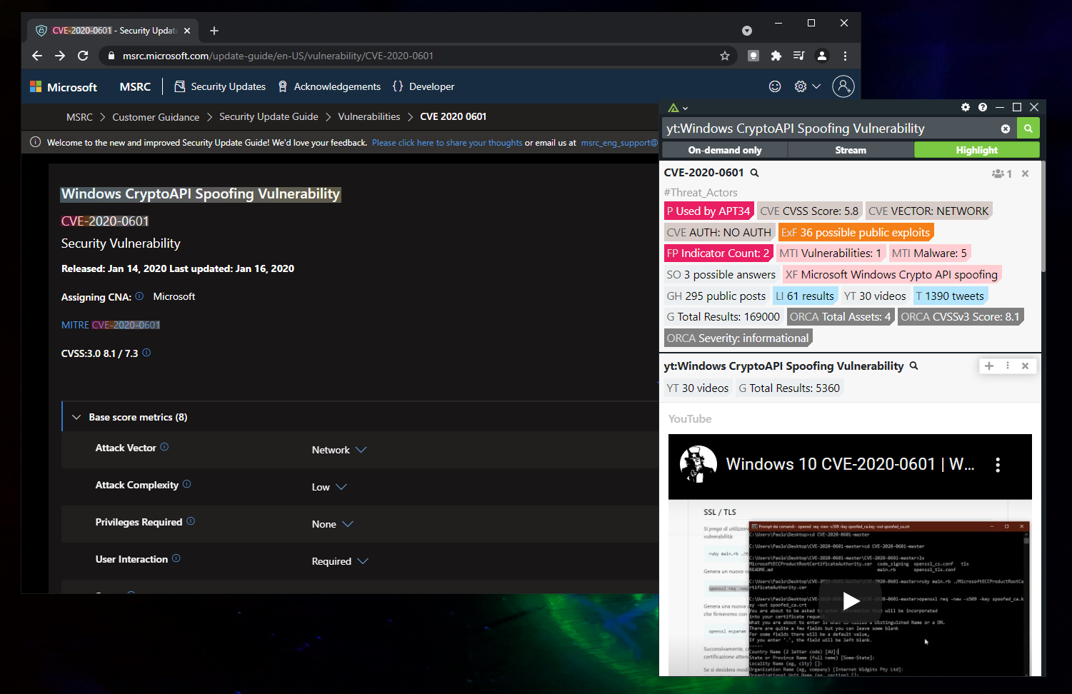Open MSRC settings gear menu
Screen dimensions: 1072x694
point(807,86)
